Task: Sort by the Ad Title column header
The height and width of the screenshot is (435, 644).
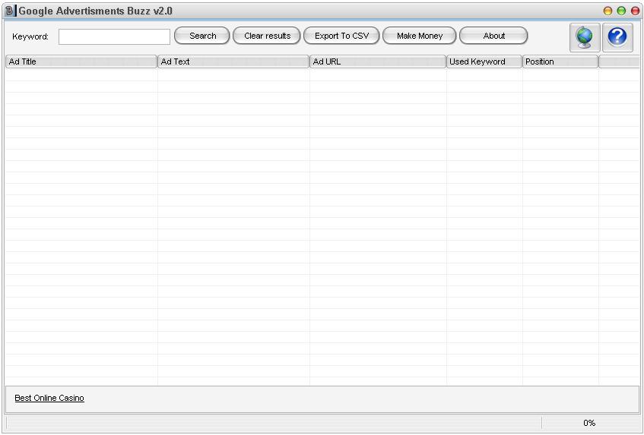Action: (81, 61)
